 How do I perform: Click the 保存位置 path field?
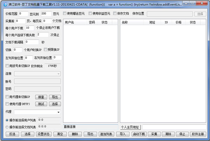point(170,14)
